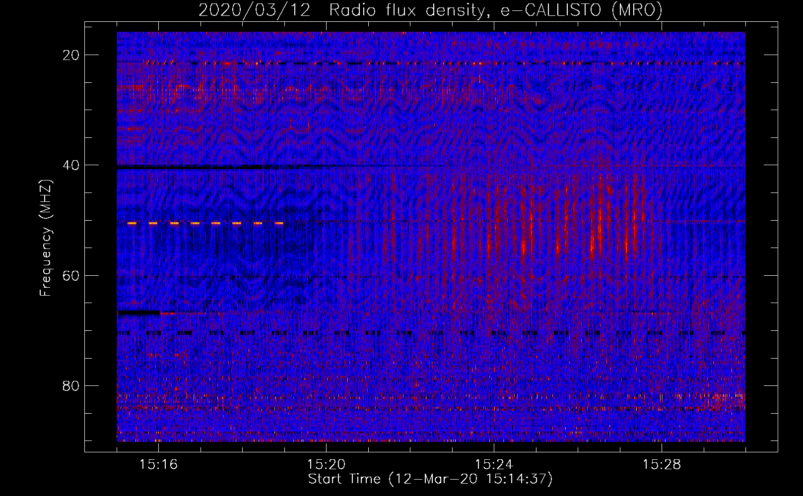Viewport: 803px width, 496px height.
Task: Click the frequency tick label '40'
Action: (x=71, y=165)
